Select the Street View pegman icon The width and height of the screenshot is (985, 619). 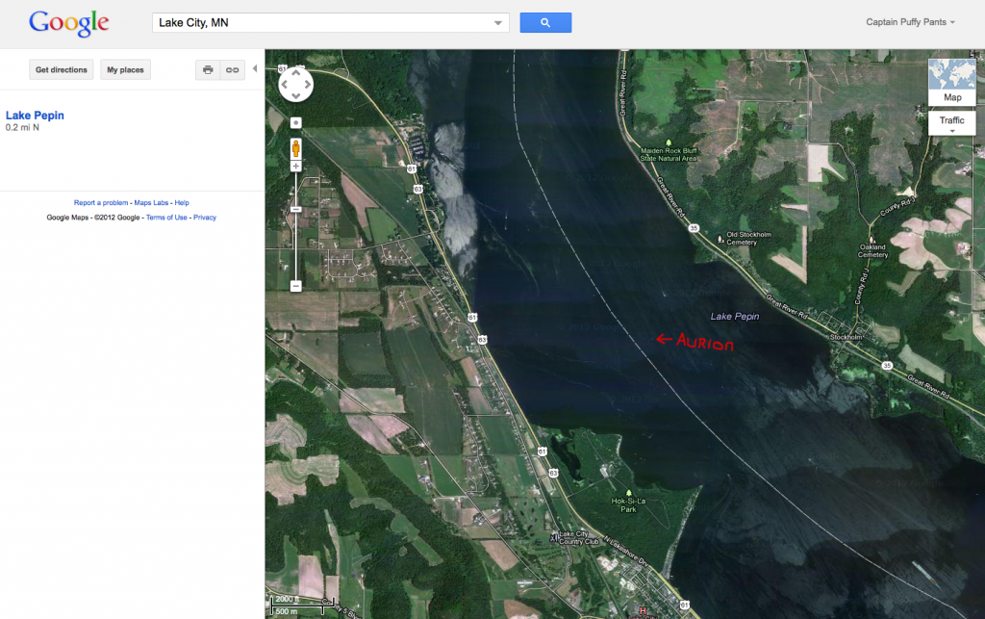[296, 149]
